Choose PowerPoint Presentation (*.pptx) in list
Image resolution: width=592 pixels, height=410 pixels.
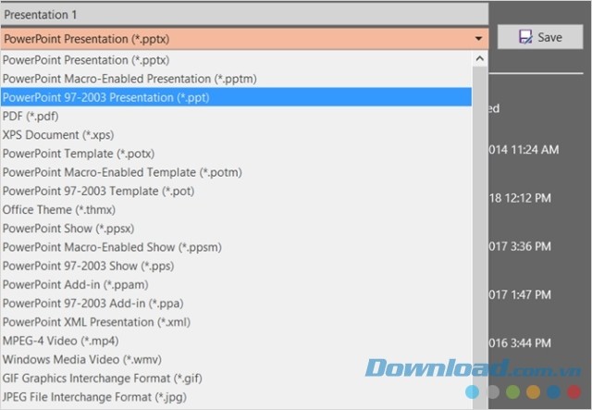(x=237, y=60)
